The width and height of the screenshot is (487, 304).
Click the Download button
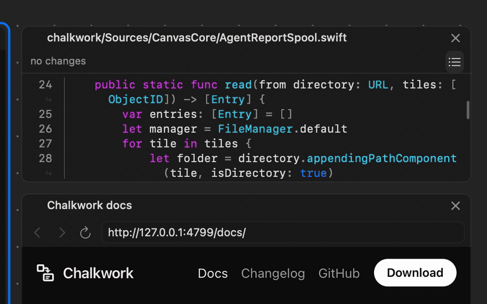pos(415,272)
